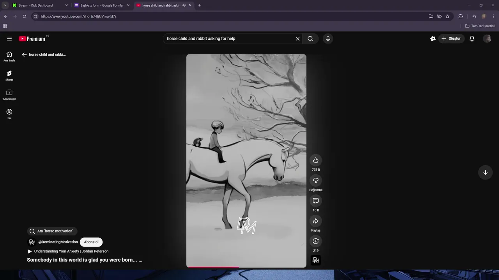Open the YouTube account avatar menu
This screenshot has height=280, width=499.
[487, 38]
